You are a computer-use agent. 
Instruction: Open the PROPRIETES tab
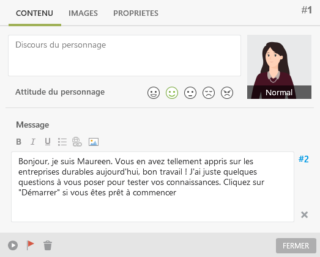click(x=136, y=13)
